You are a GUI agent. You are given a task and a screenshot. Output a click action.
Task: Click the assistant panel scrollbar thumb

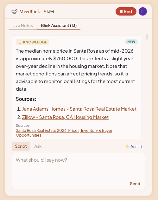[147, 36]
